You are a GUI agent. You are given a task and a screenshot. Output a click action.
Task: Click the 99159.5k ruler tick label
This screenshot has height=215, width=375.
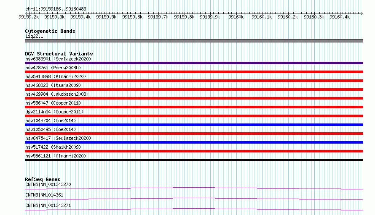[106, 17]
